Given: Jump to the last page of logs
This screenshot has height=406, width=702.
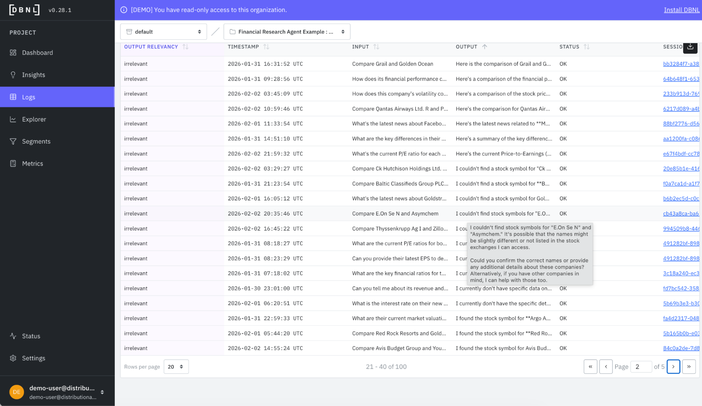Looking at the screenshot, I should click(689, 367).
